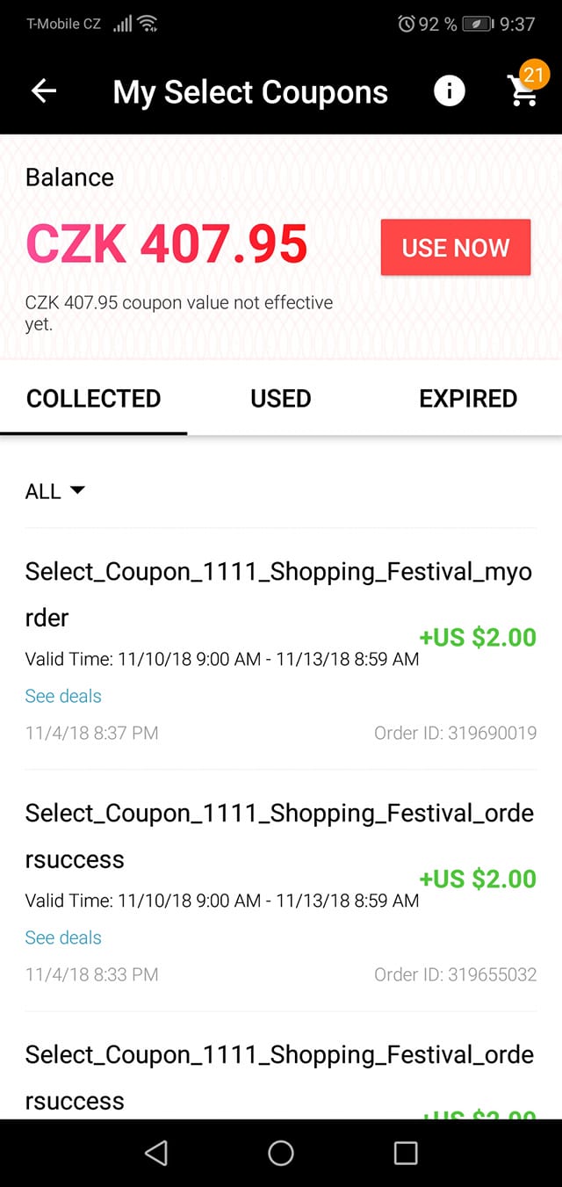Open the info icon in header
This screenshot has height=1187, width=562.
click(450, 90)
